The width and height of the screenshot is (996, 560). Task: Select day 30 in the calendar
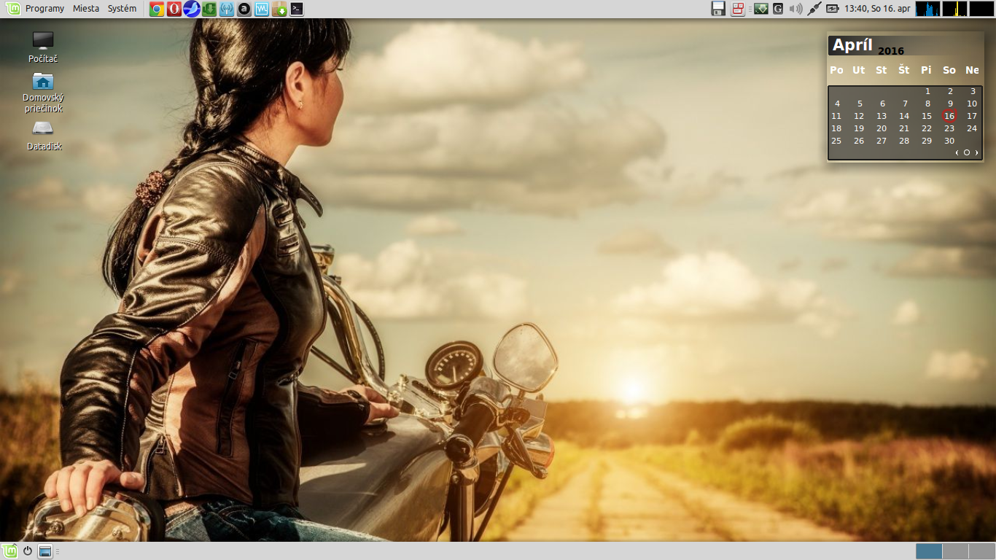(949, 141)
